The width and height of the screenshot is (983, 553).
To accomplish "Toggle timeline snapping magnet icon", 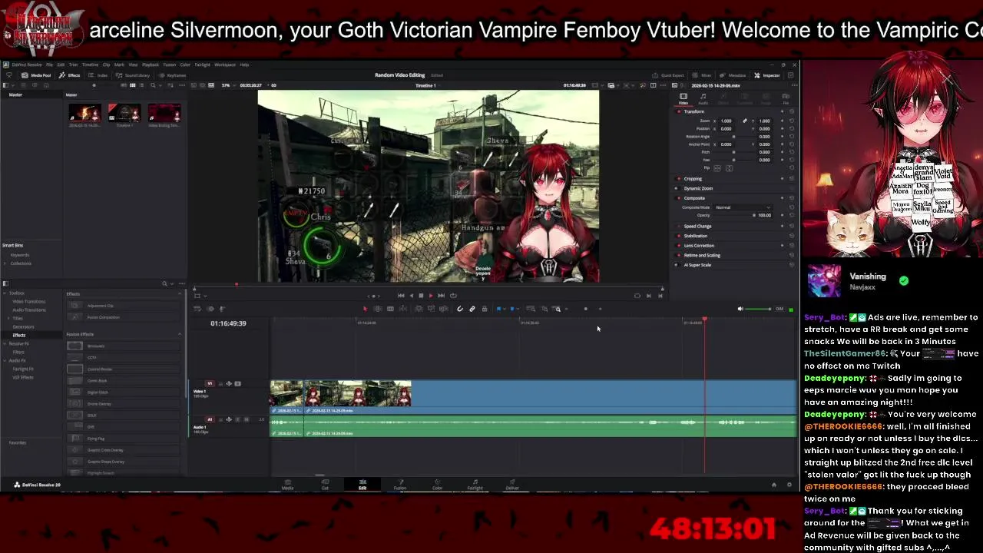I will 460,309.
